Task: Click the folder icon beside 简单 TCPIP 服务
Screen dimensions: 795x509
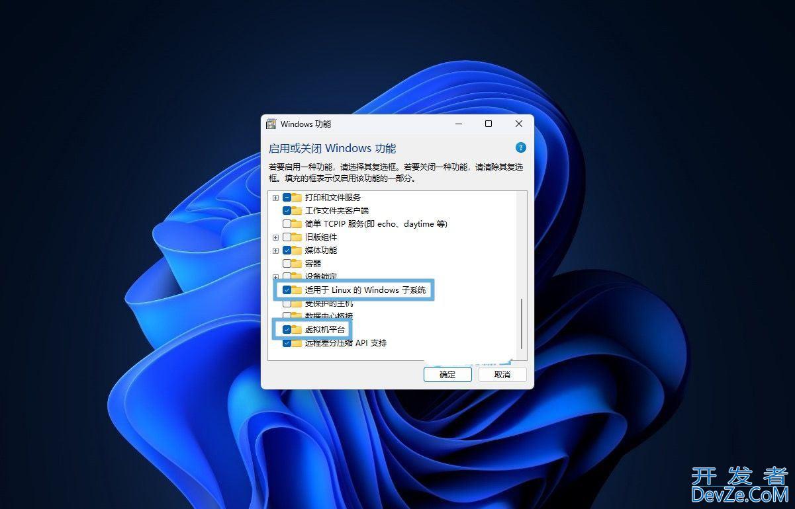Action: (297, 223)
